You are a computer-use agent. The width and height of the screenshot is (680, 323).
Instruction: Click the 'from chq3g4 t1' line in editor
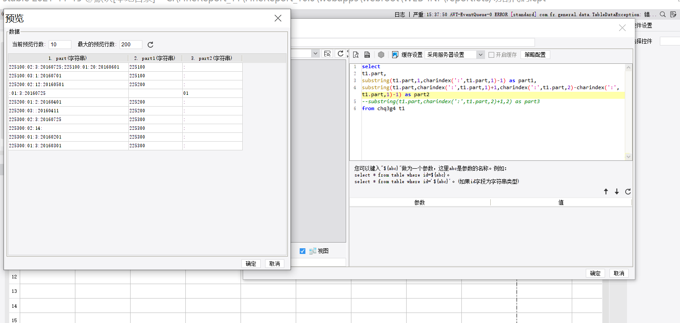(x=383, y=108)
